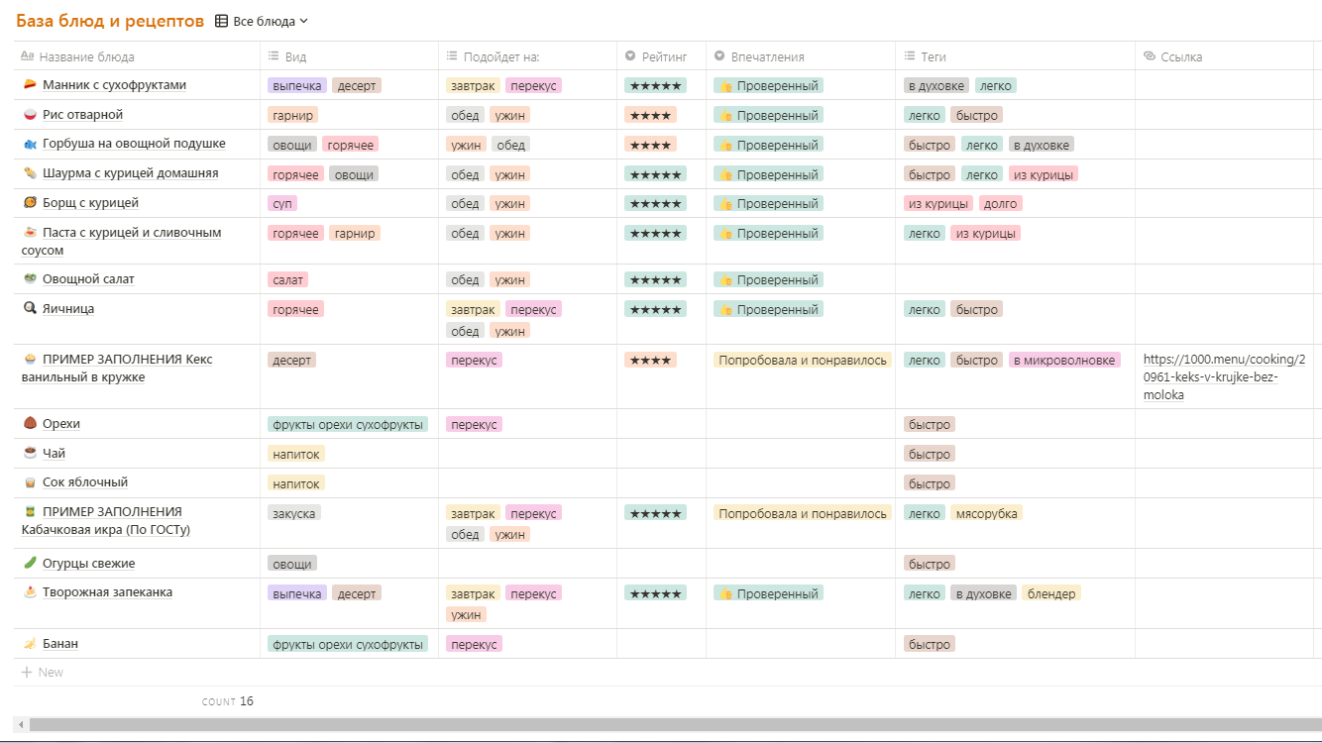
Task: Click the COUNT 16 summary
Action: click(228, 701)
